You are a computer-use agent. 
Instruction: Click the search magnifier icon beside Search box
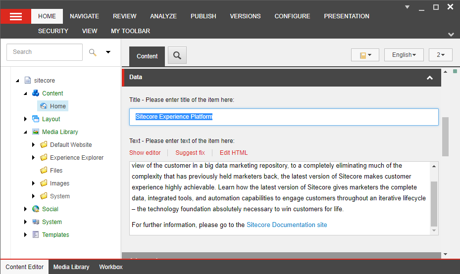coord(93,52)
